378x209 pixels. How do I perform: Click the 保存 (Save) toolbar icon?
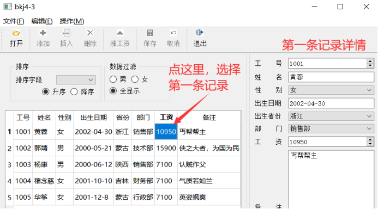(x=149, y=33)
